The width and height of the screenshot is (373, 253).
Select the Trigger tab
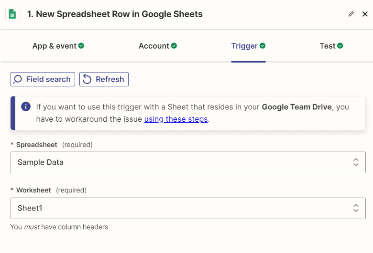[x=244, y=46]
